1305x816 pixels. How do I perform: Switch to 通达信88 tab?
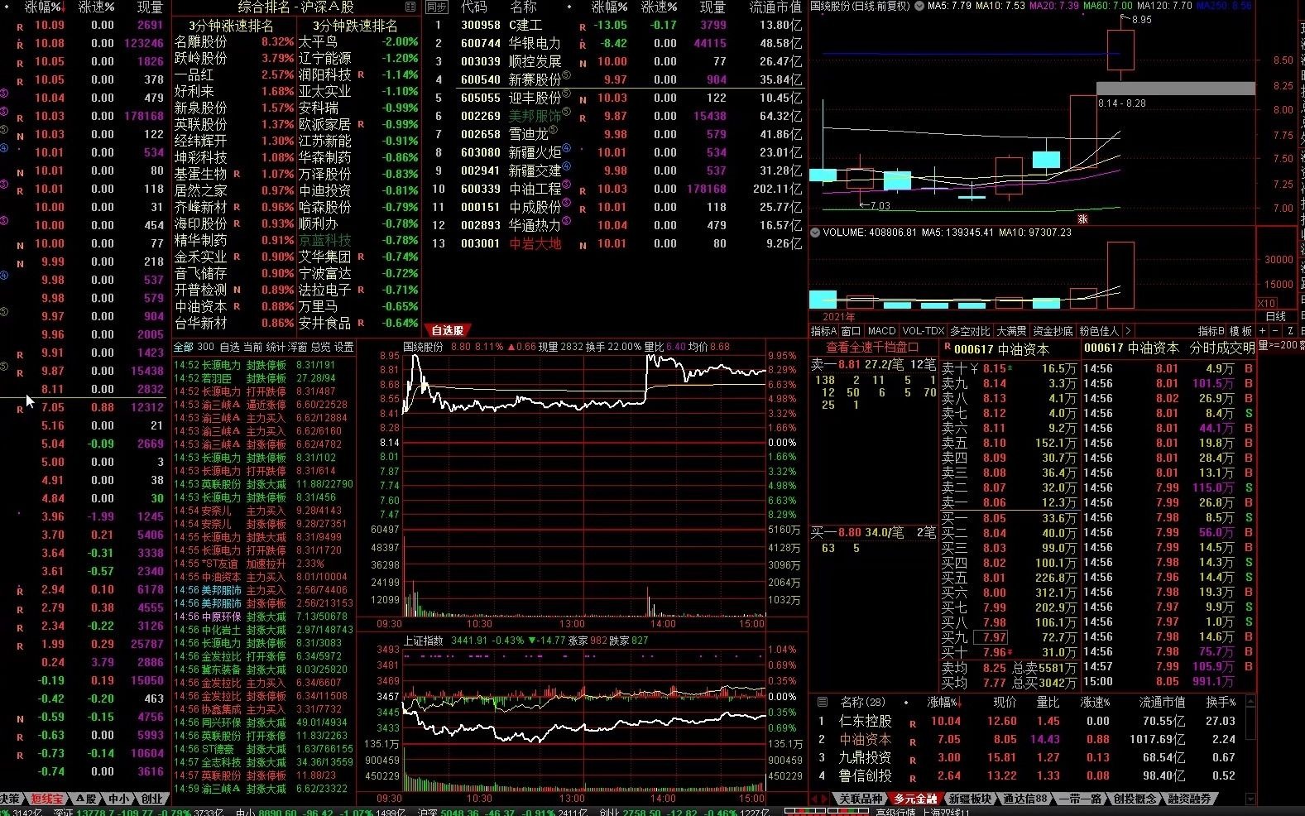click(x=1024, y=799)
